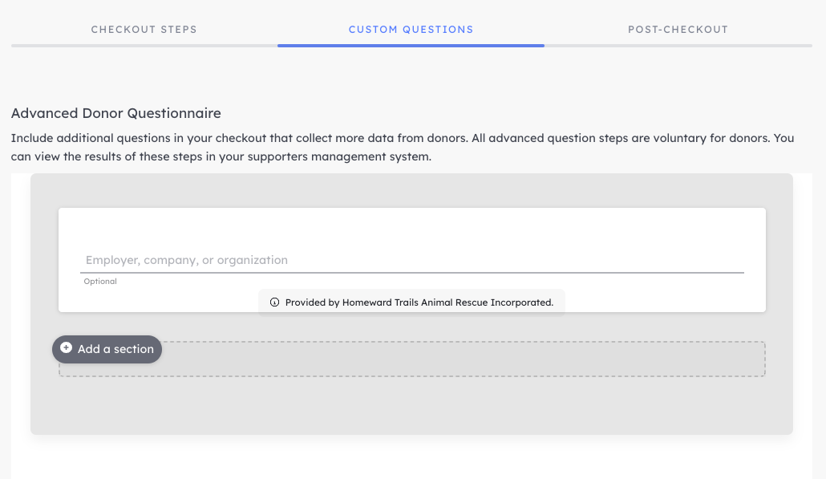826x479 pixels.
Task: Click the gray questionnaire preview panel background
Action: tap(411, 406)
